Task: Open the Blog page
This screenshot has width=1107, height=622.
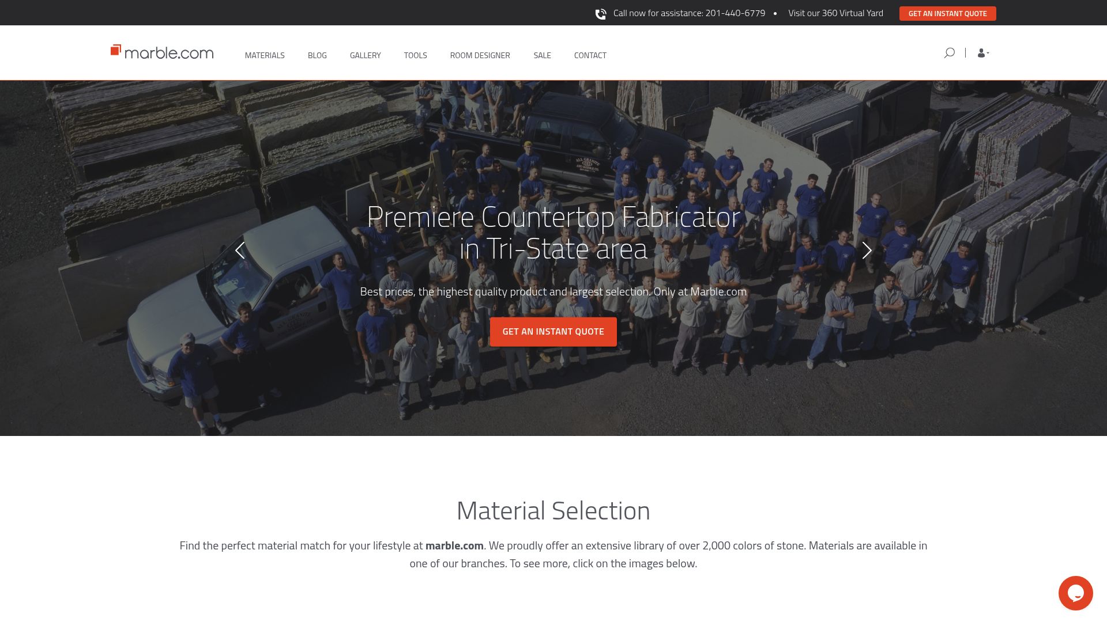Action: [x=317, y=55]
